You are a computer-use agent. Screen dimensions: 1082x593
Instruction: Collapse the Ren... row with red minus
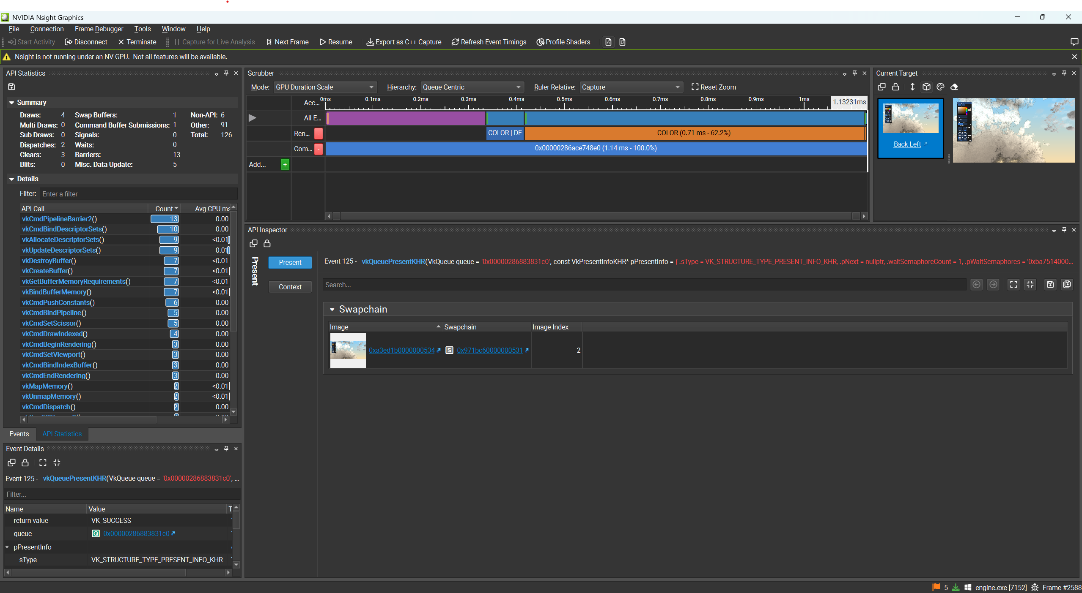point(319,133)
